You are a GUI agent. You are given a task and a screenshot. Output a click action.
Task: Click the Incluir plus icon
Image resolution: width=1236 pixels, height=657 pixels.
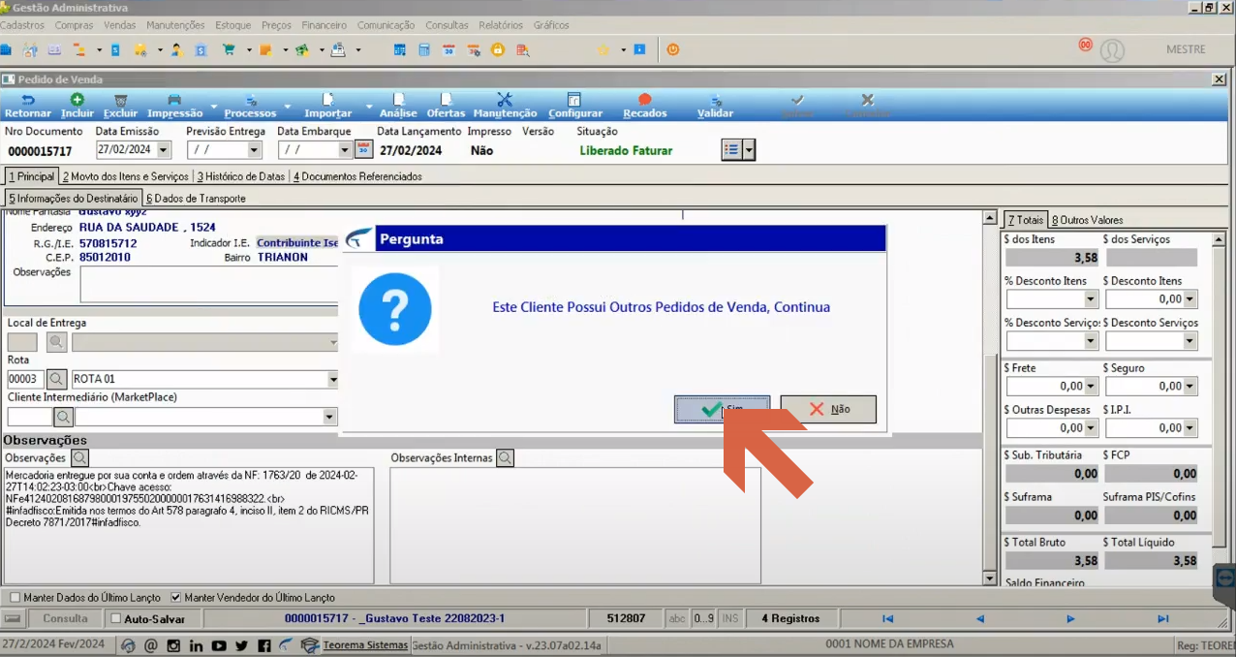(x=77, y=100)
